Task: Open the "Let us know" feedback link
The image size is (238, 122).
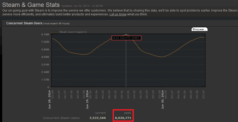Action: tap(118, 14)
